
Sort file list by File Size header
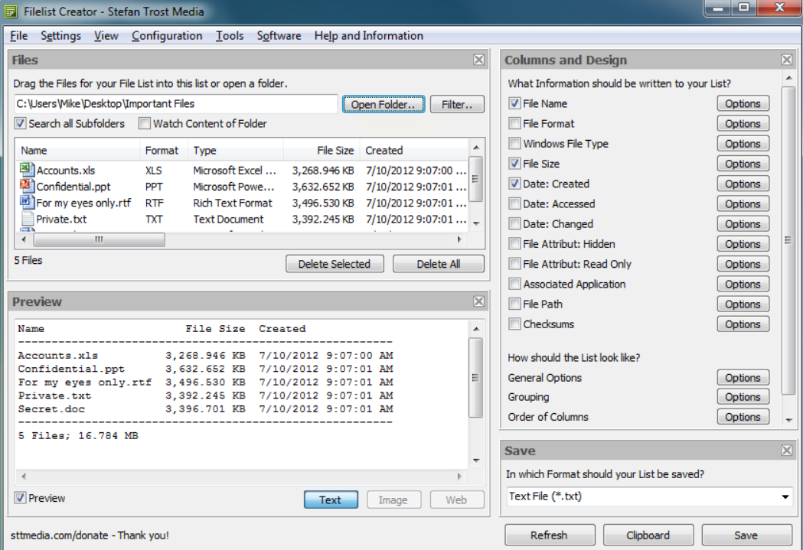tap(321, 151)
